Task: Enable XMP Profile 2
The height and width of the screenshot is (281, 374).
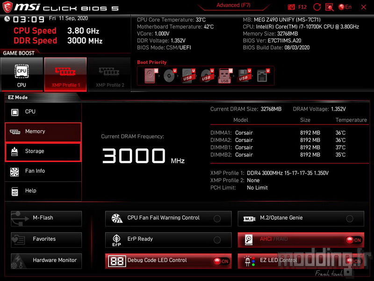Action: coord(110,74)
